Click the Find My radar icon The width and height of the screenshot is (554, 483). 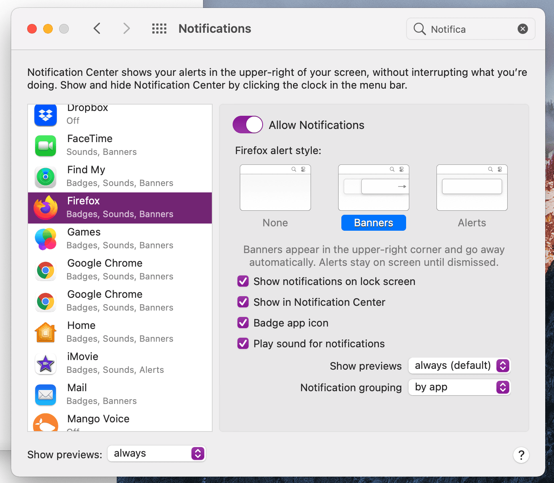46,177
